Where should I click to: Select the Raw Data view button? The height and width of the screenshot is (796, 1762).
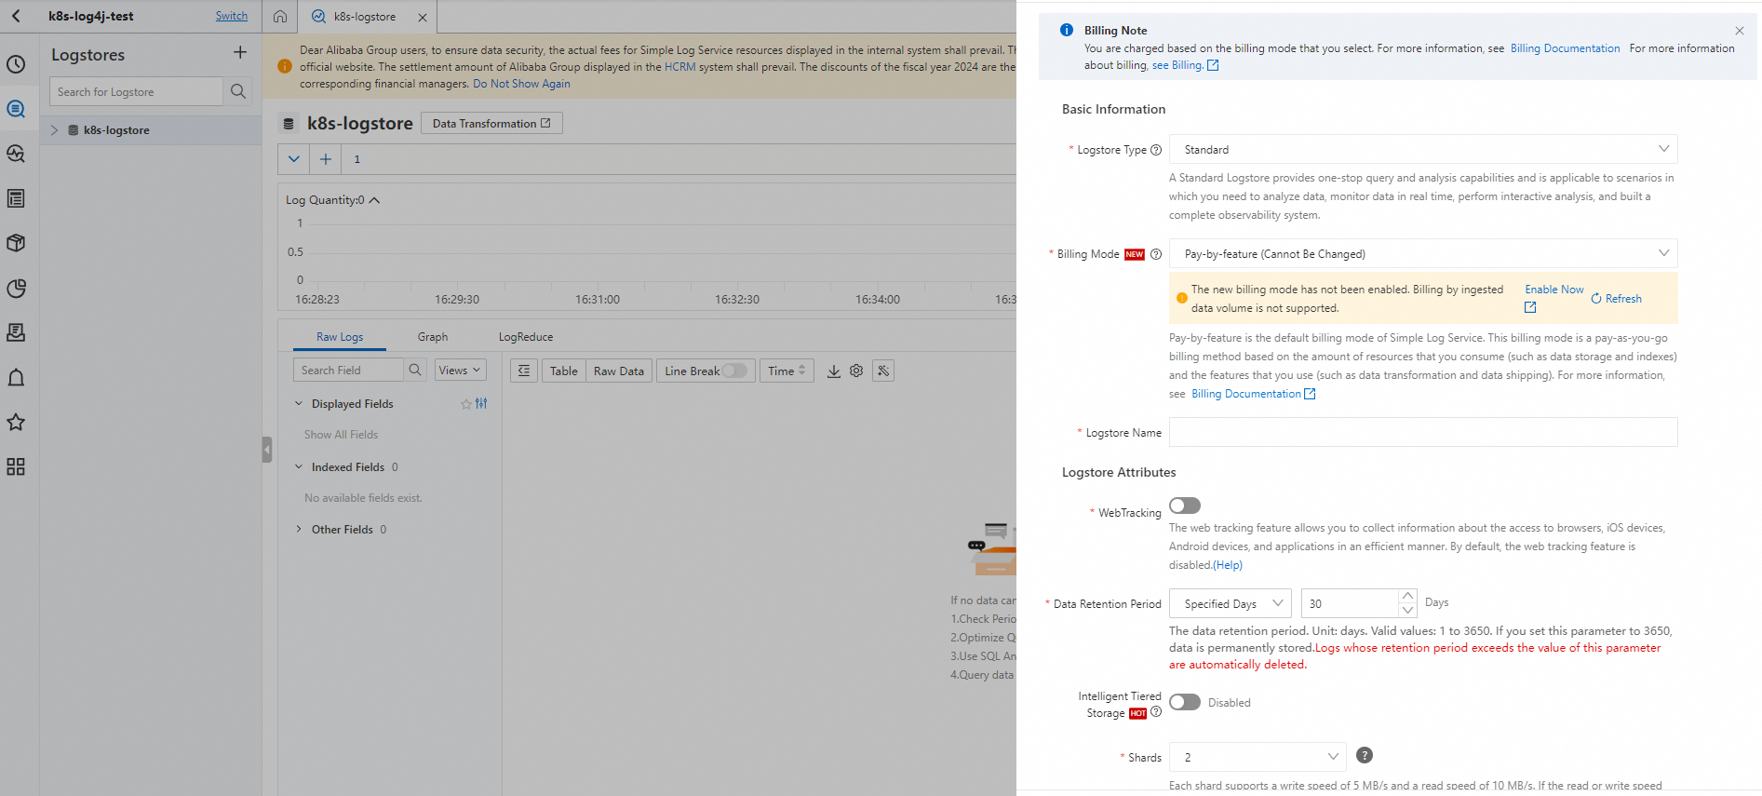[619, 371]
